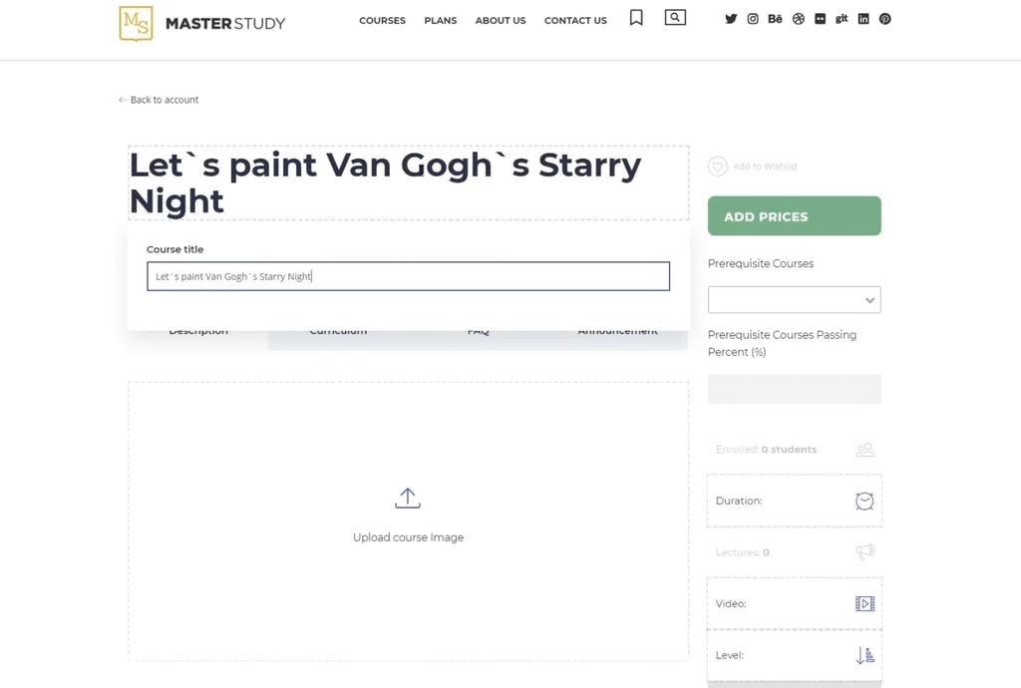This screenshot has width=1021, height=688.
Task: Open the Courses menu item
Action: pos(382,20)
